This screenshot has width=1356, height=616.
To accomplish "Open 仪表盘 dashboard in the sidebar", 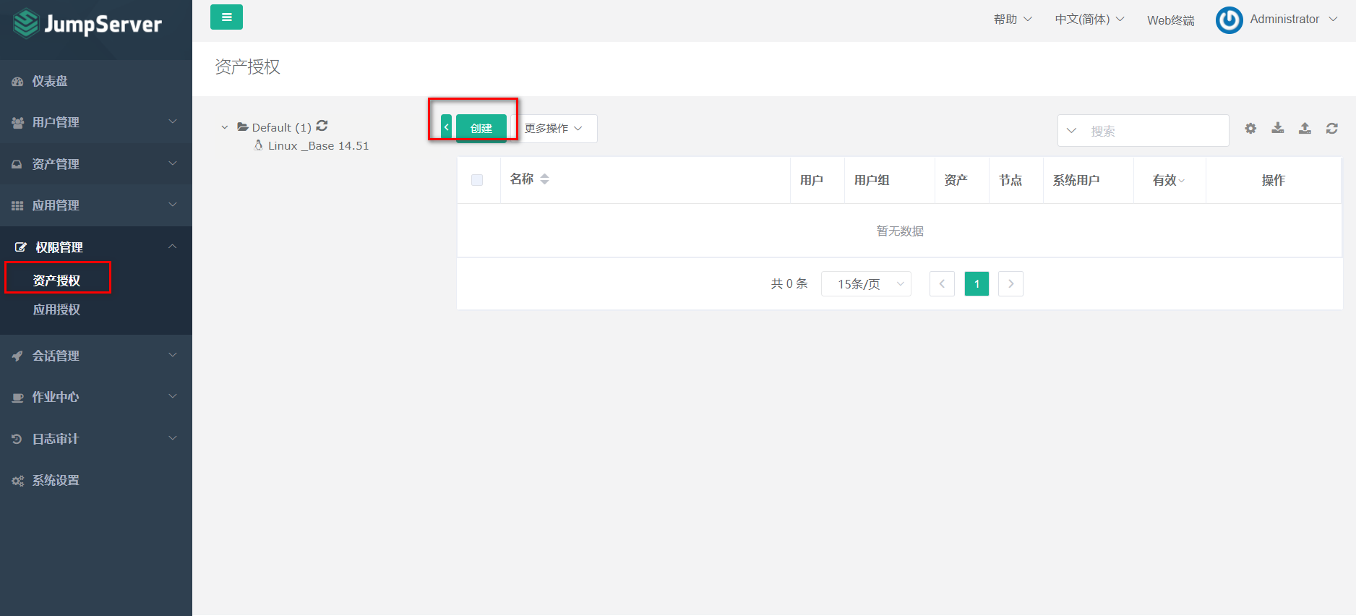I will click(95, 81).
